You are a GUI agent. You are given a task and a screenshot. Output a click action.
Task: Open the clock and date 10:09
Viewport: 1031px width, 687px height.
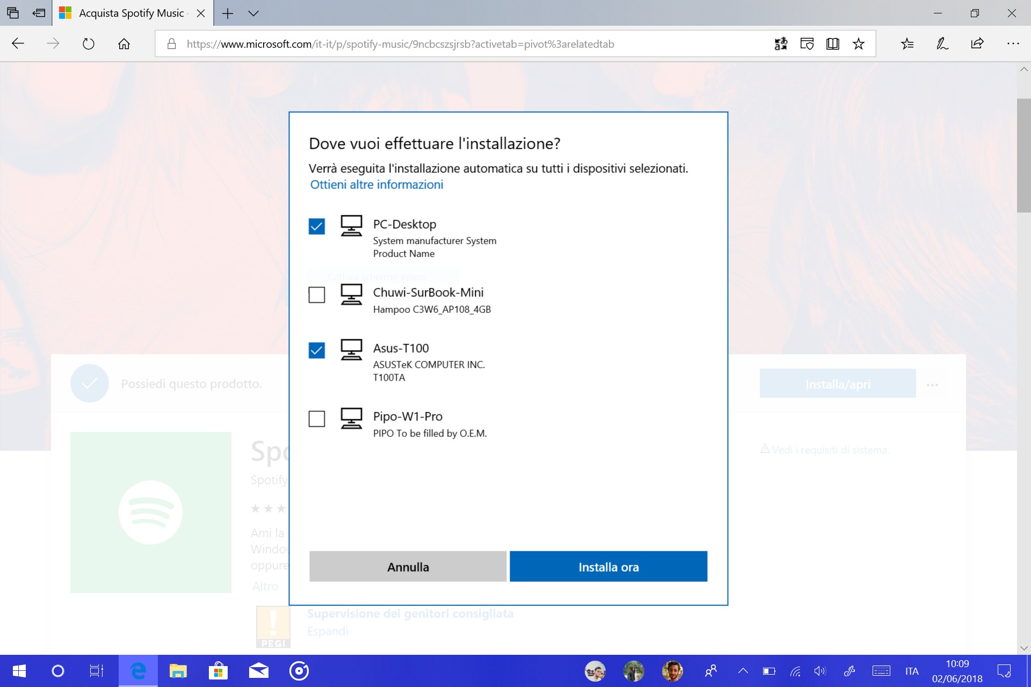coord(957,671)
